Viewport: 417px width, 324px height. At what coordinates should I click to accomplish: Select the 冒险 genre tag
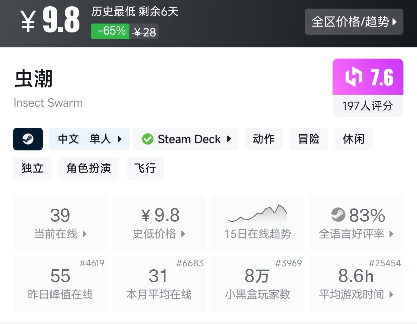click(308, 139)
